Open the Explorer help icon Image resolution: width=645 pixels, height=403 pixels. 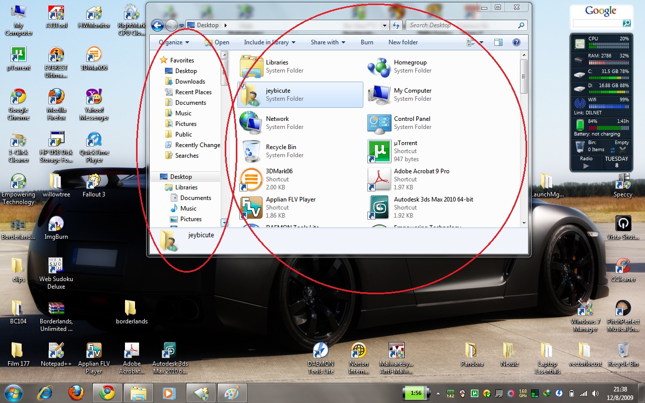point(516,42)
